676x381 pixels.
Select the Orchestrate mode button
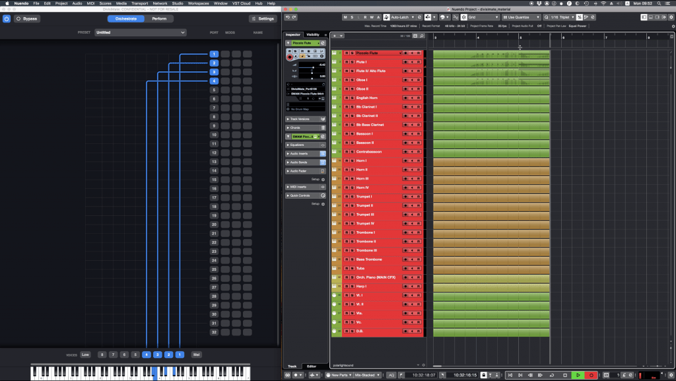[x=126, y=18]
